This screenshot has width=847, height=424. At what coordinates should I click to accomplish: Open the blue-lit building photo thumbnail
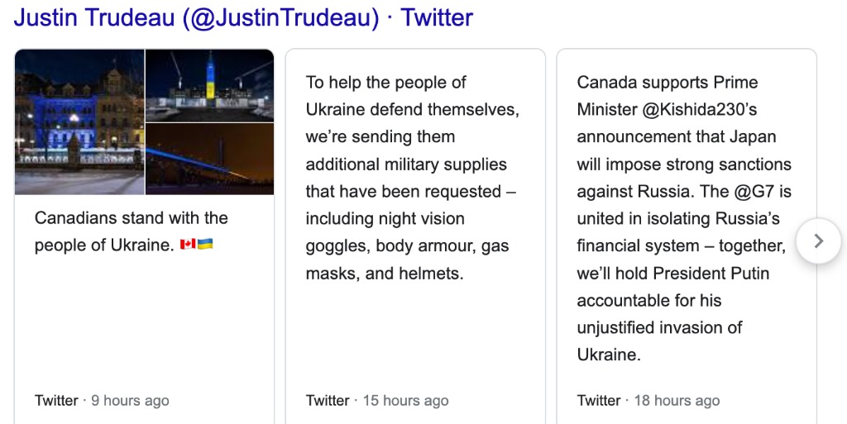pos(79,121)
